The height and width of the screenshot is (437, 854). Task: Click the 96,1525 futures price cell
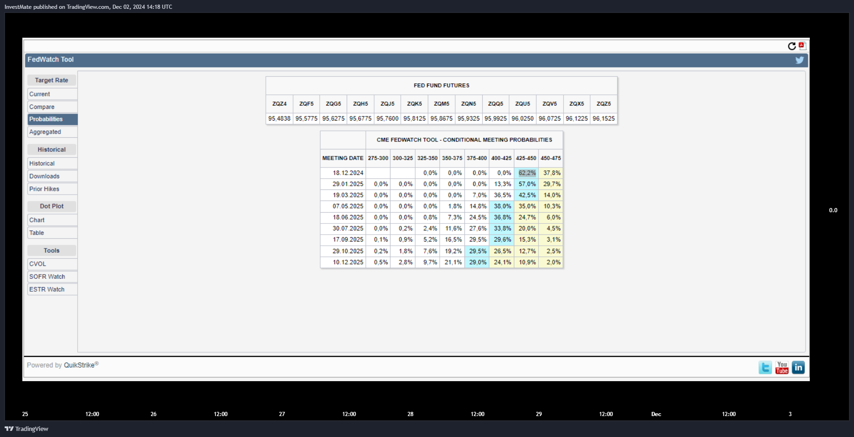pyautogui.click(x=604, y=119)
